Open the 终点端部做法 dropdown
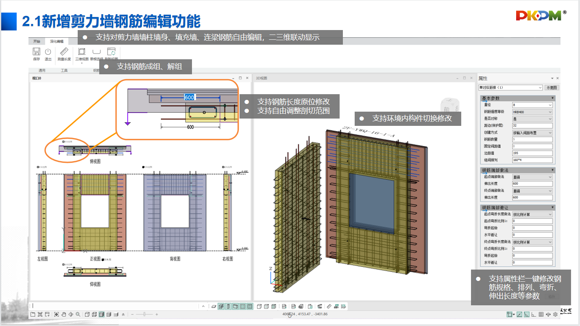580x326 pixels. point(550,191)
